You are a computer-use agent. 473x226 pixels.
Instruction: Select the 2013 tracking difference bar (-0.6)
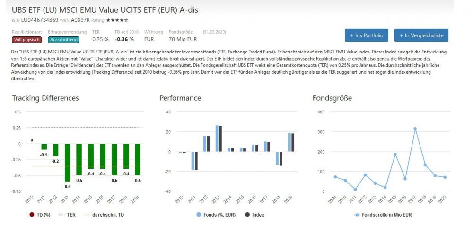point(68,162)
